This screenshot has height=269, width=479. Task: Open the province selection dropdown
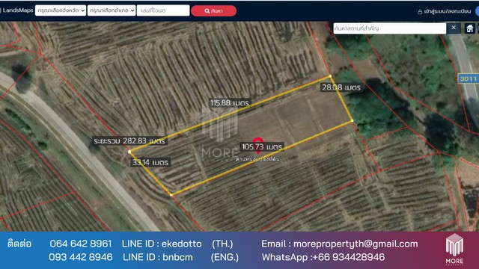click(x=61, y=10)
